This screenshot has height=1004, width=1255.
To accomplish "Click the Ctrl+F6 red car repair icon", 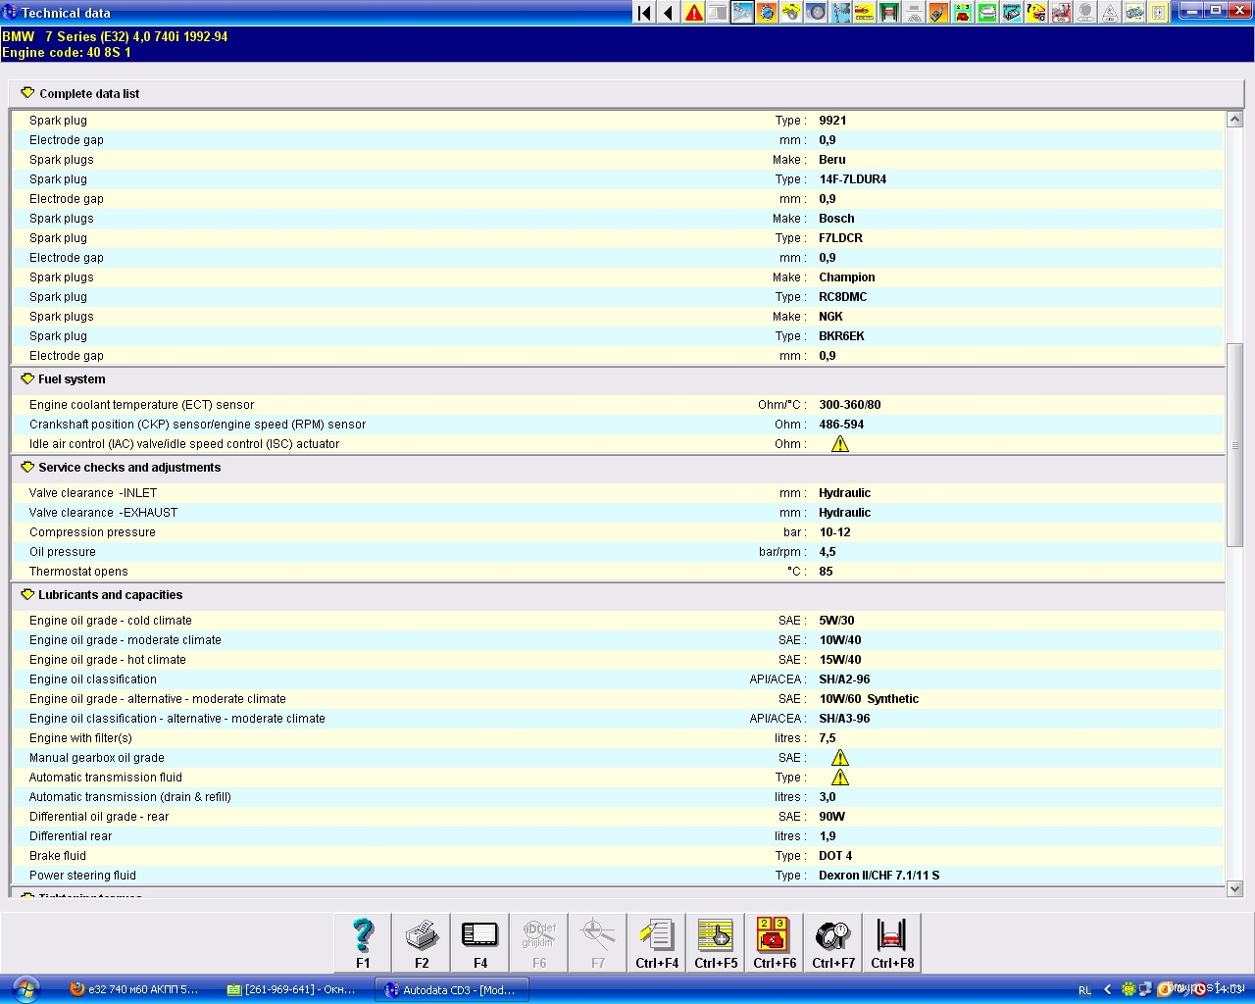I will pos(775,942).
